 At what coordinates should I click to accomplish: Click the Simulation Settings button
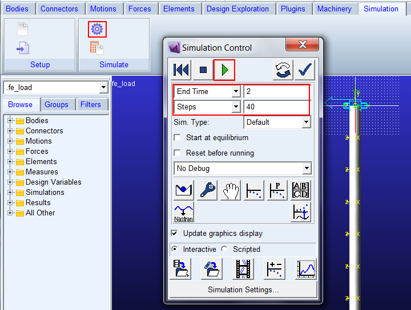point(243,289)
